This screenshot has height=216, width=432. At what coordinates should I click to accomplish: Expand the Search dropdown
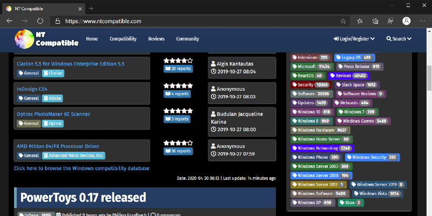click(x=399, y=39)
